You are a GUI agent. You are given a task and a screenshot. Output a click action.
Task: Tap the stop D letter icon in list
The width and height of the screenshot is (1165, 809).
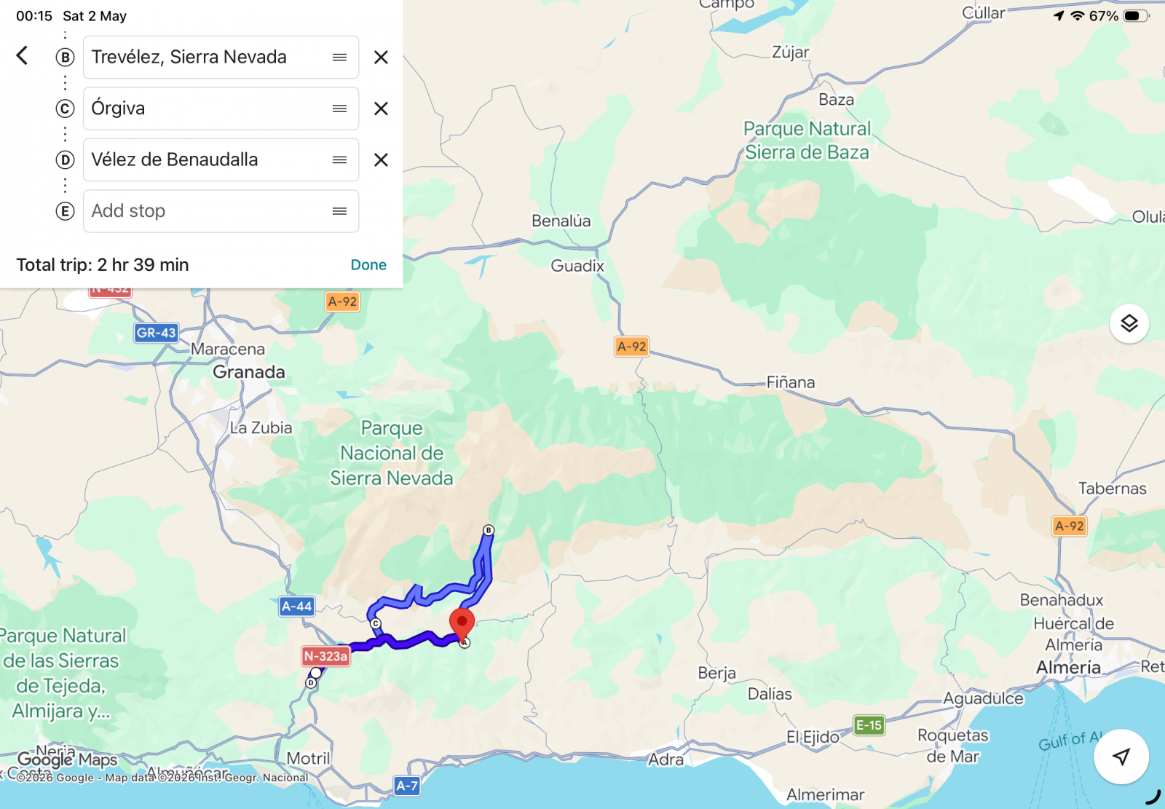65,160
